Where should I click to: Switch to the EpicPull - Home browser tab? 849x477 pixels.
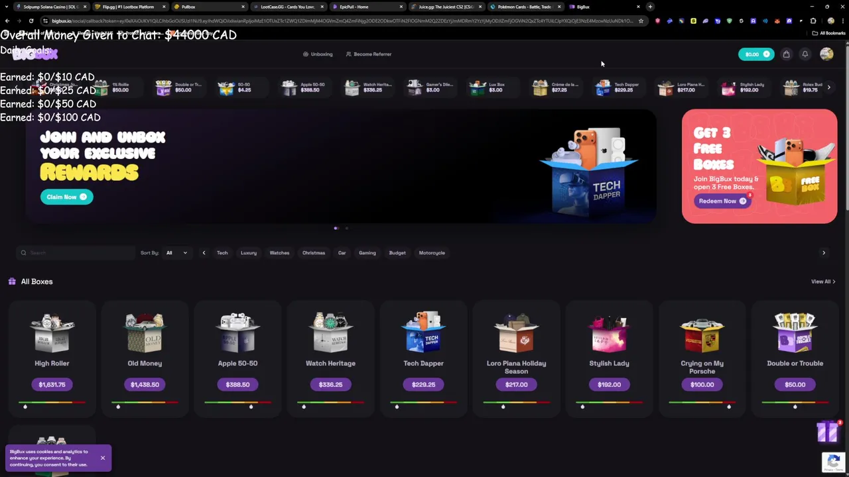click(367, 7)
